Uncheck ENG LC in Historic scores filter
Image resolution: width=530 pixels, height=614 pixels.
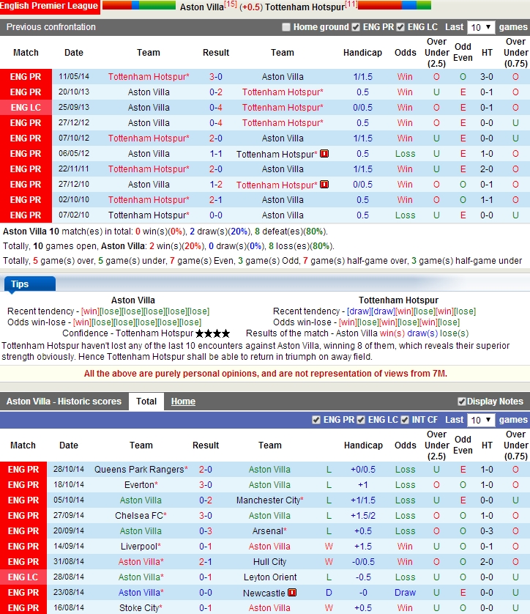coord(361,420)
